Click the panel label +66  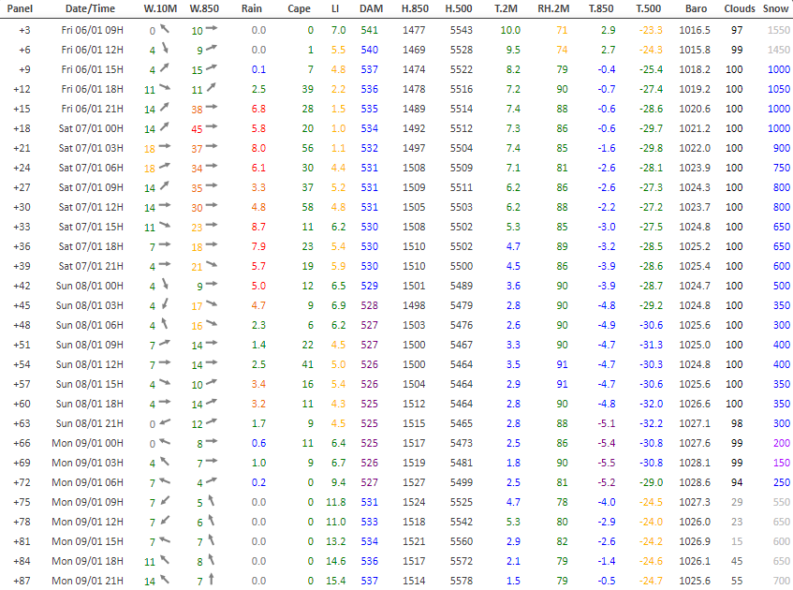[22, 443]
